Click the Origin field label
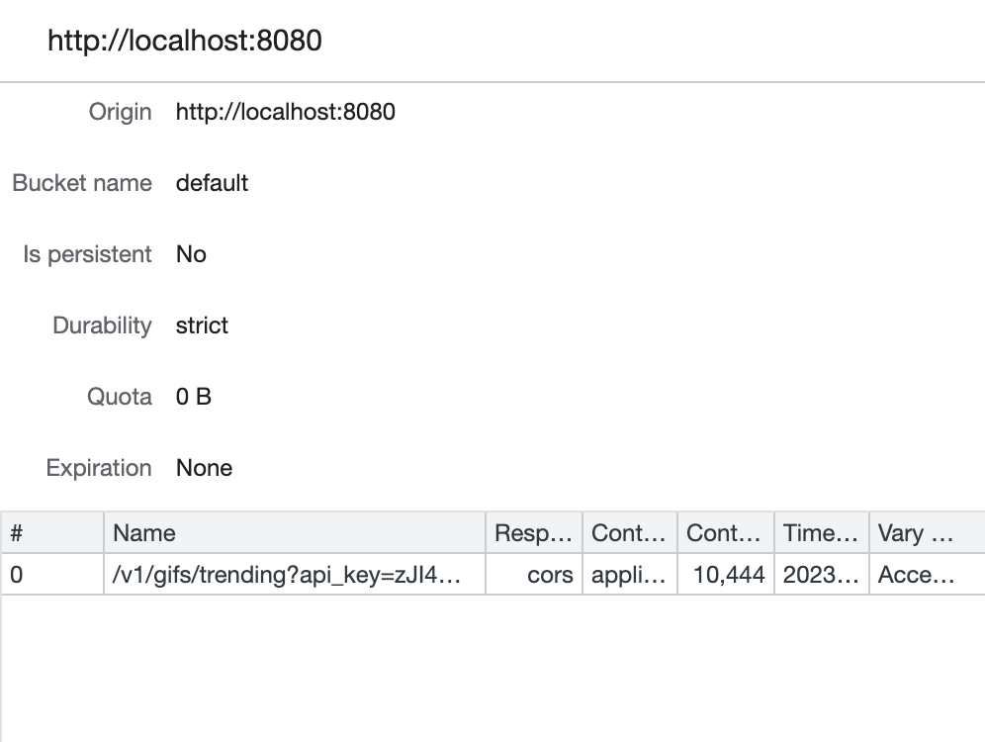The image size is (985, 742). tap(120, 112)
